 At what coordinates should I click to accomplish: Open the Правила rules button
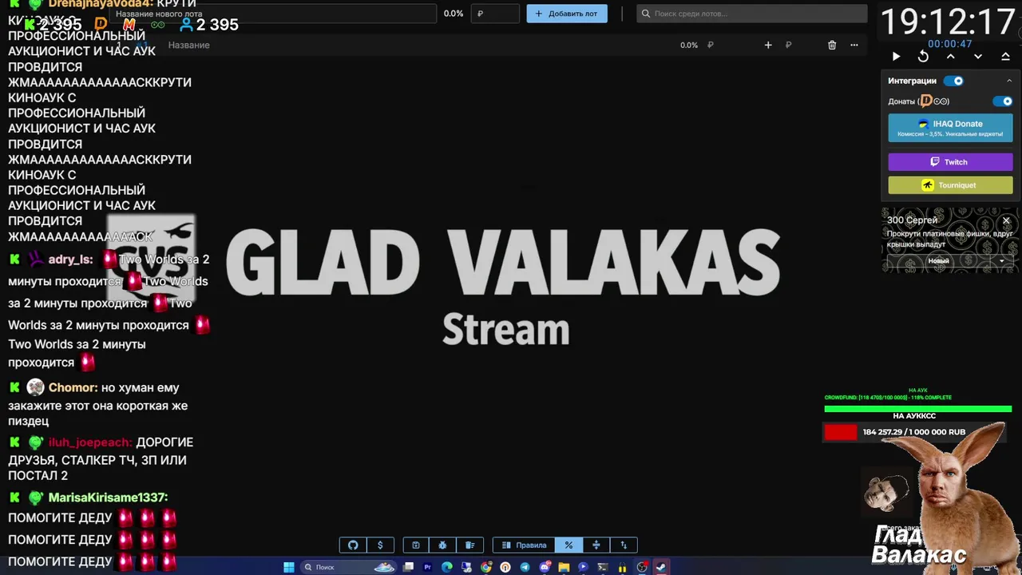[x=525, y=545]
